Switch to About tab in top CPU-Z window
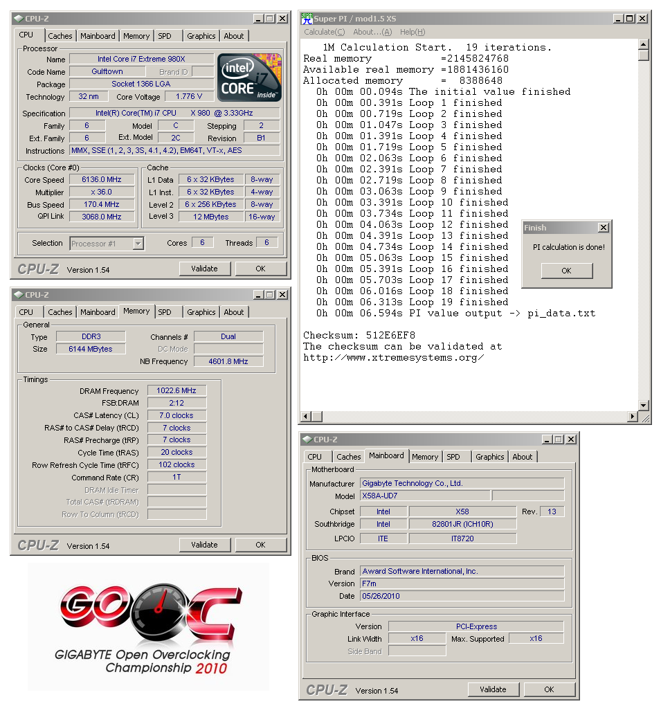Image resolution: width=661 pixels, height=715 pixels. (x=234, y=36)
